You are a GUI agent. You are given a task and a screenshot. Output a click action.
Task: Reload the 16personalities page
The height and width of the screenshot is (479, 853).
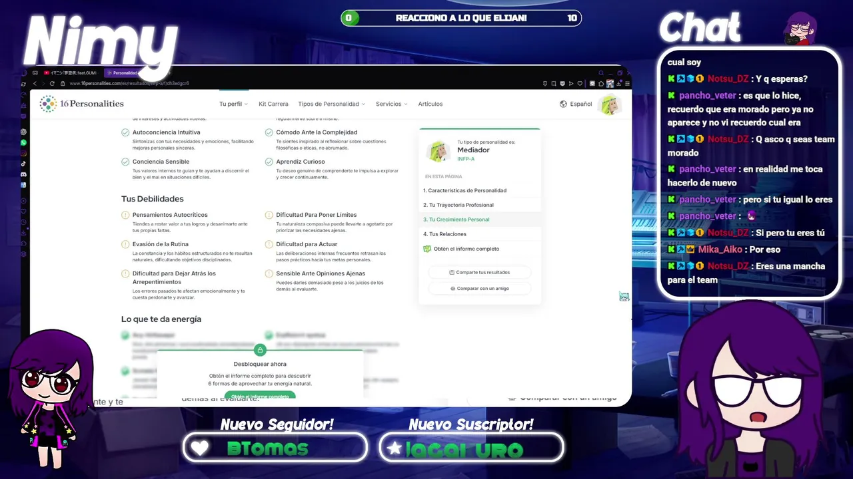pos(52,83)
